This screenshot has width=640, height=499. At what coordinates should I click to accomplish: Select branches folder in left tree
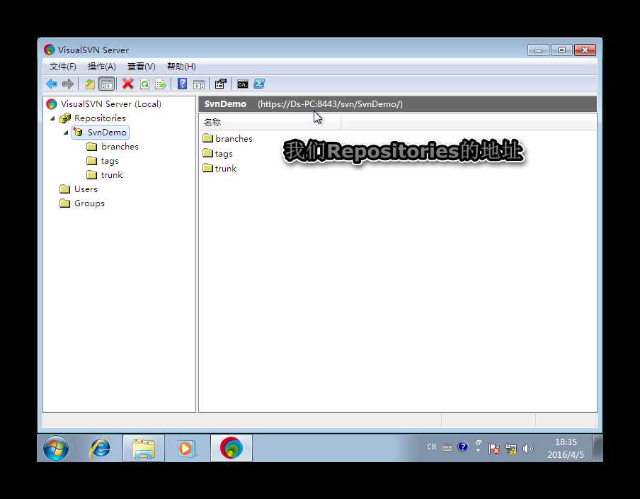pyautogui.click(x=120, y=146)
